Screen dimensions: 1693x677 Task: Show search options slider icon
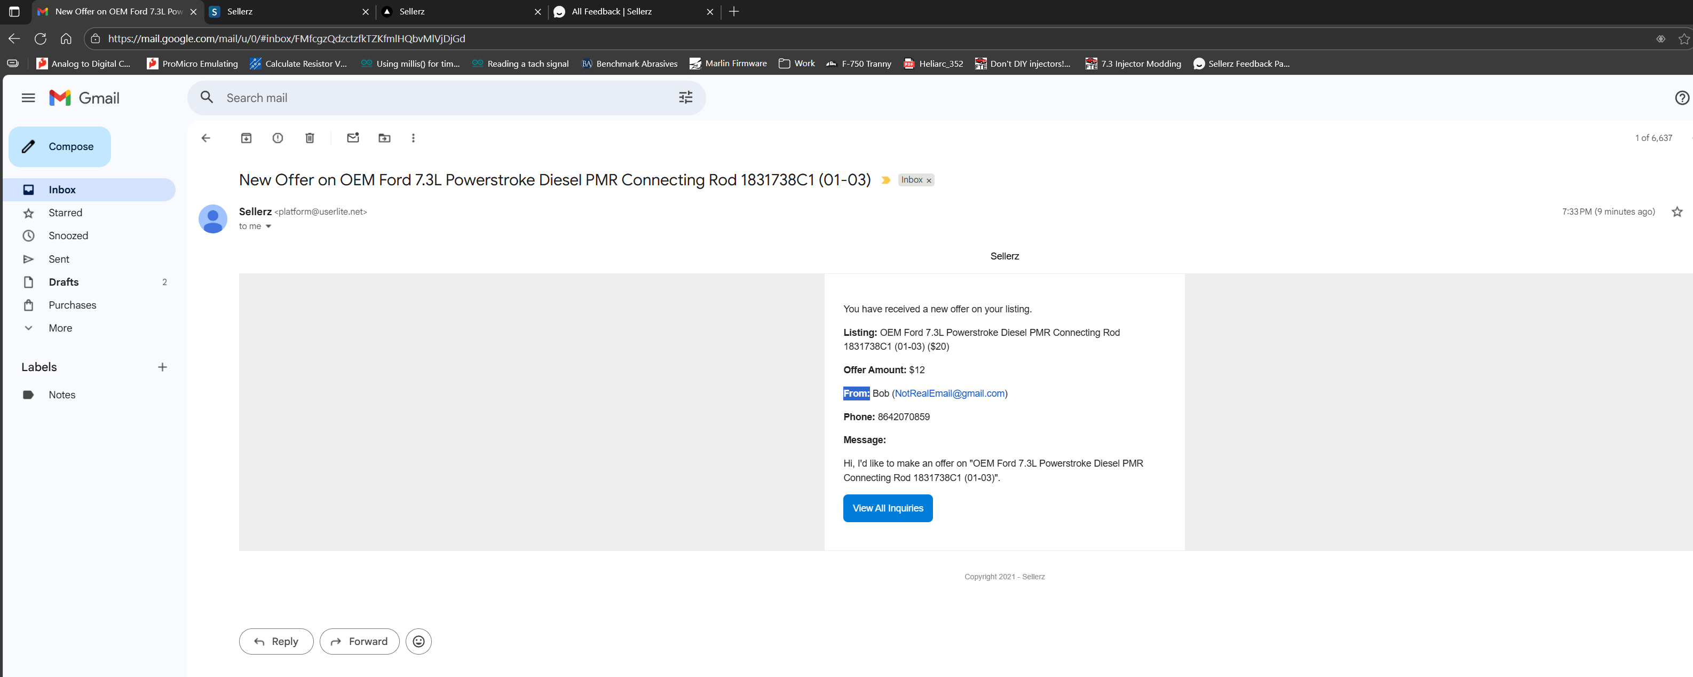pos(685,98)
